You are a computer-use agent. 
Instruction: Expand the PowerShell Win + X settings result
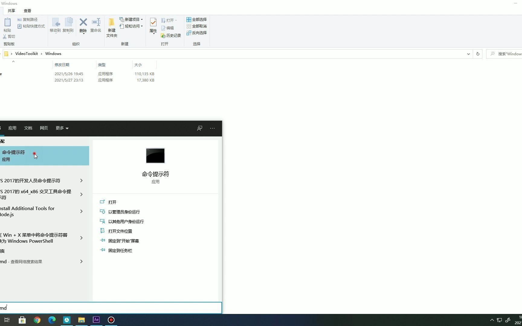coord(81,238)
